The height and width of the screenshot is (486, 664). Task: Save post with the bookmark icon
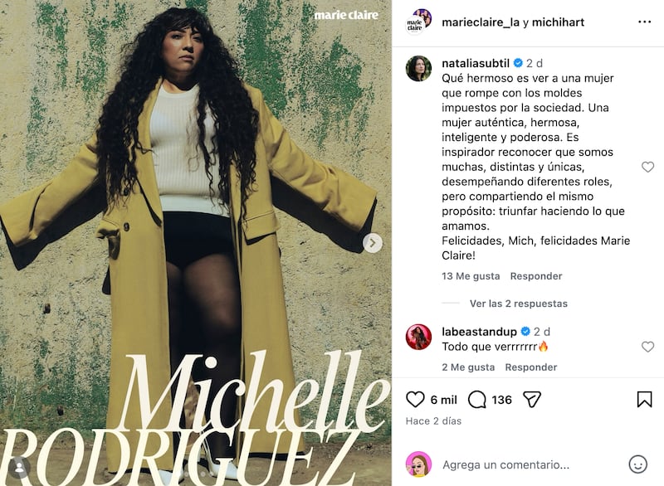click(644, 399)
